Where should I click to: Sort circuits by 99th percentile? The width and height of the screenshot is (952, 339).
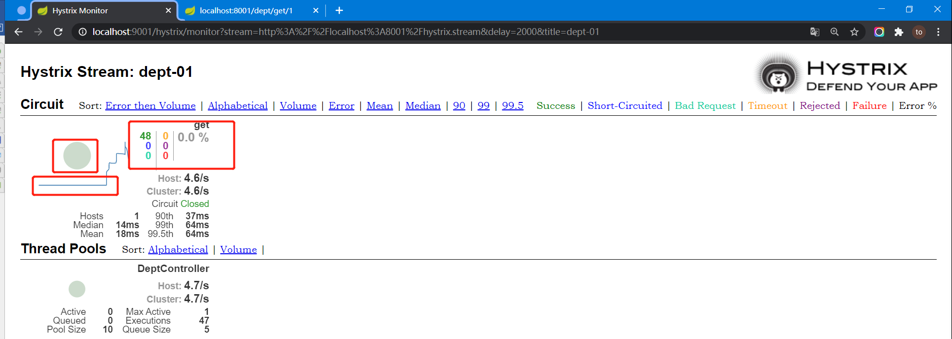[x=484, y=105]
